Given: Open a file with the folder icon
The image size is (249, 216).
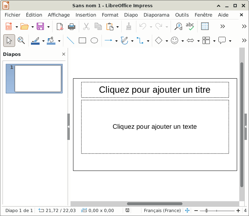Looking at the screenshot, I should pos(24,26).
